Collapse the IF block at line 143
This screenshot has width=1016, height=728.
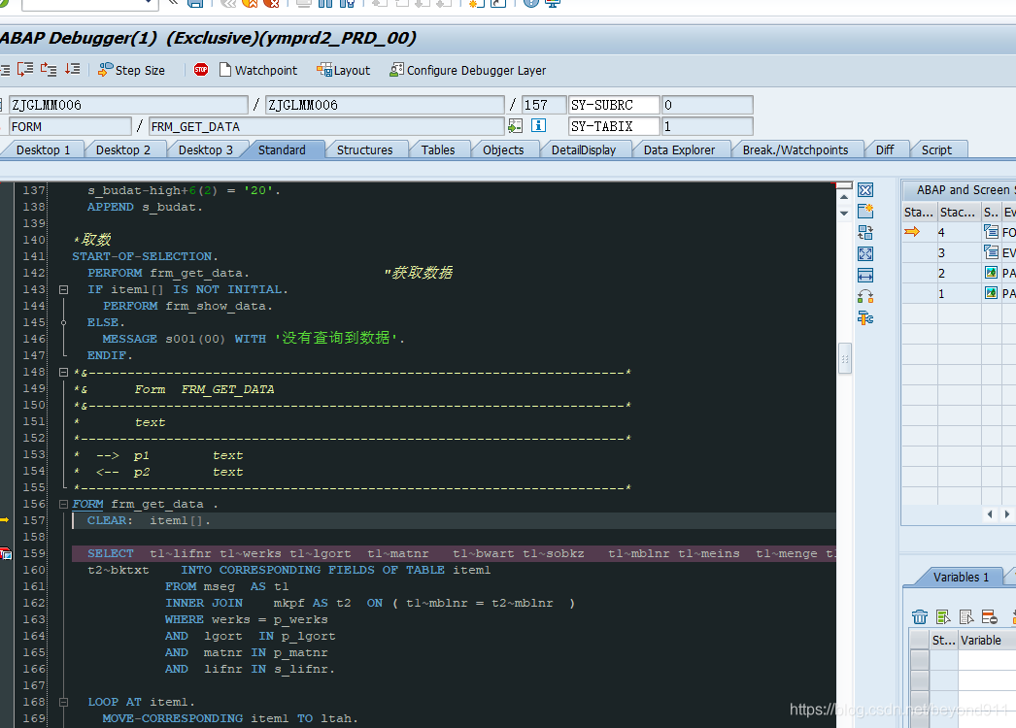coord(63,289)
